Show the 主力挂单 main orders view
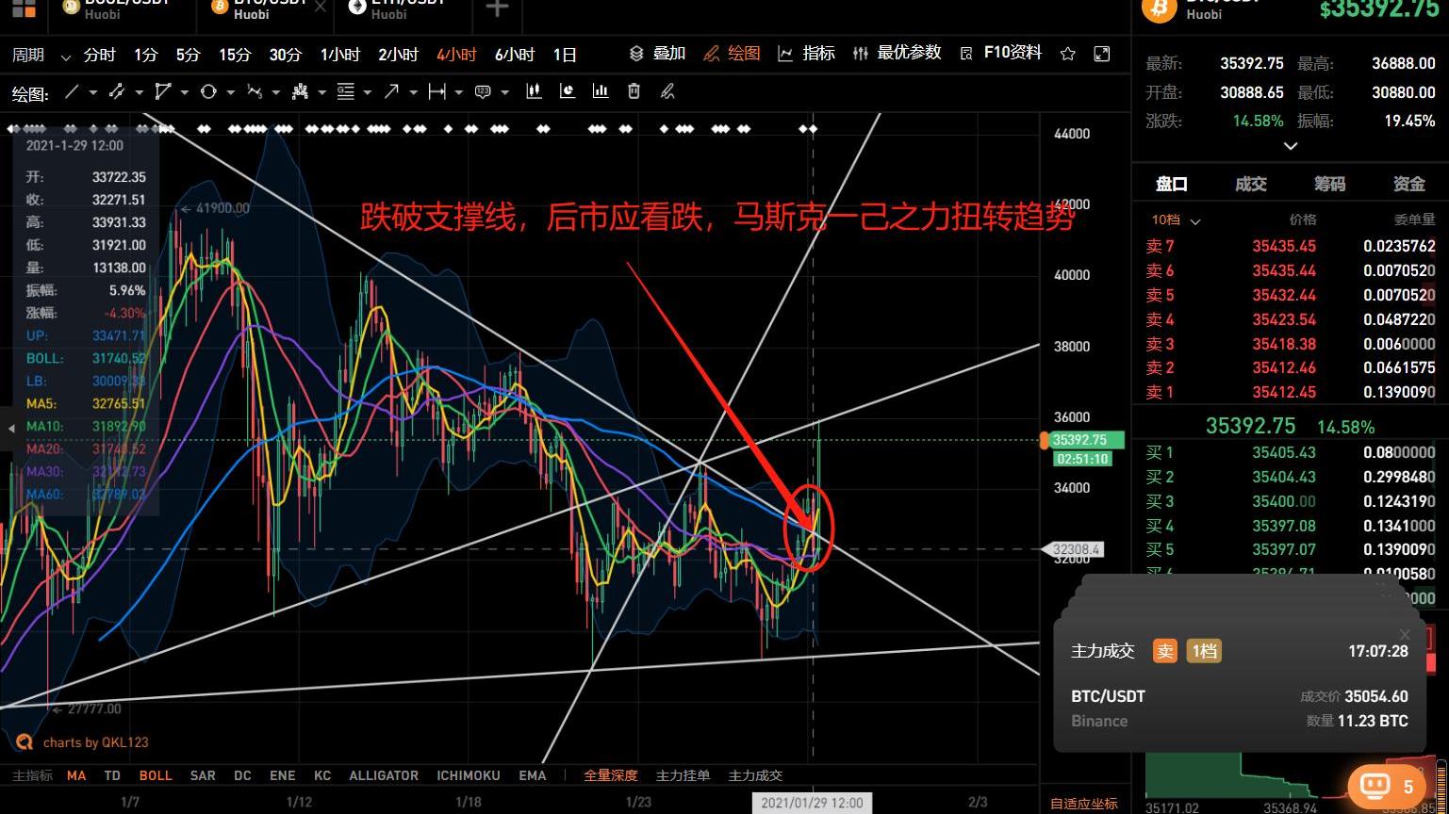Image resolution: width=1449 pixels, height=814 pixels. click(683, 775)
